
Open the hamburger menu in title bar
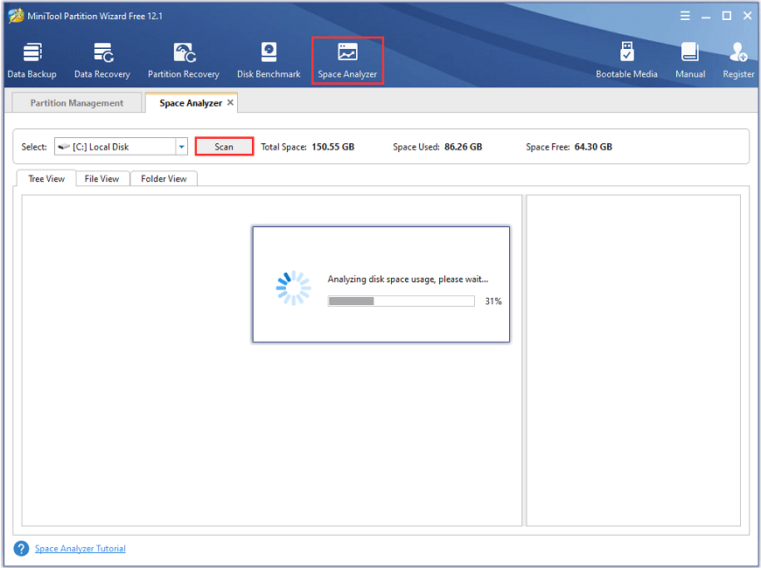pyautogui.click(x=685, y=16)
